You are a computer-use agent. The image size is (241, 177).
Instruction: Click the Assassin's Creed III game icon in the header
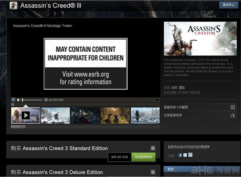pos(13,5)
